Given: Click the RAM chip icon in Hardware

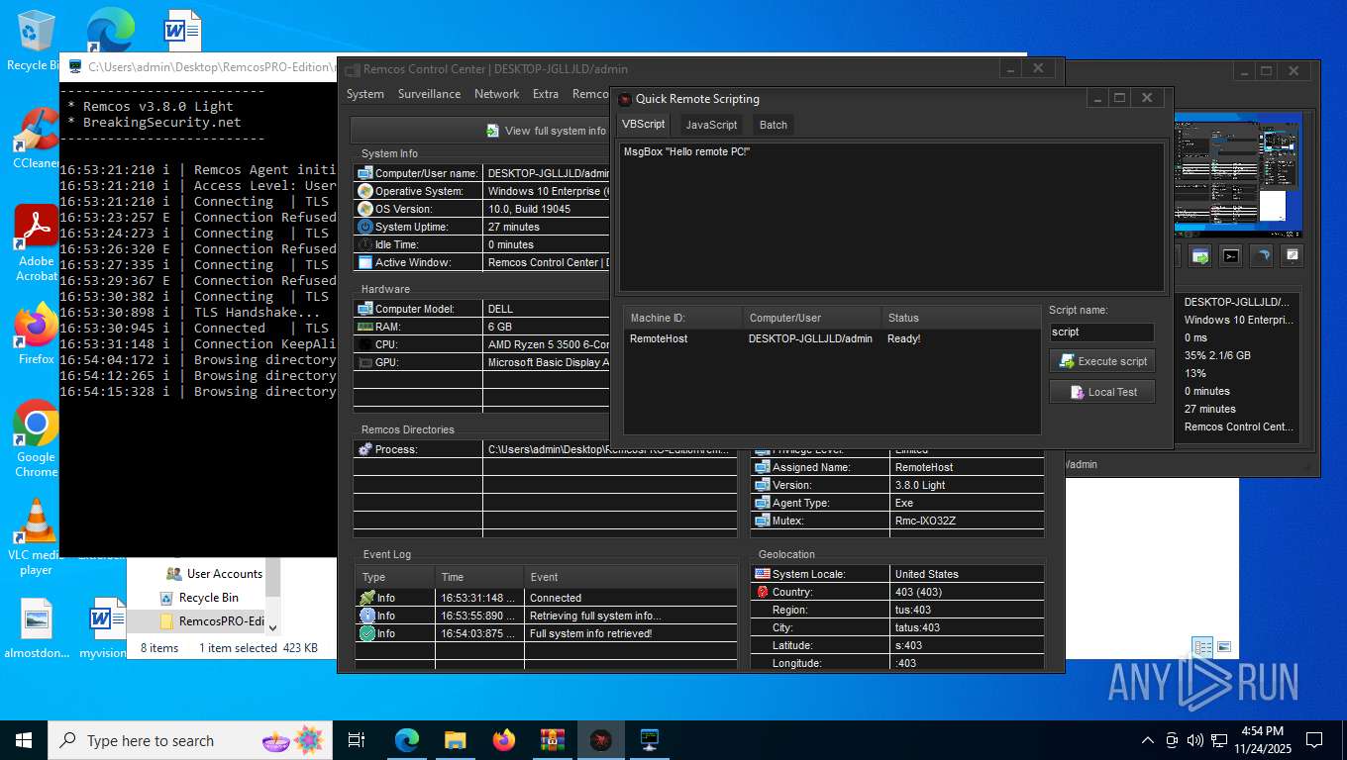Looking at the screenshot, I should coord(365,327).
